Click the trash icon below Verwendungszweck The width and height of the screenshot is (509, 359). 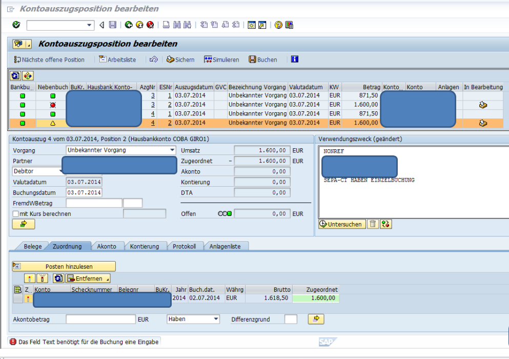pyautogui.click(x=373, y=224)
